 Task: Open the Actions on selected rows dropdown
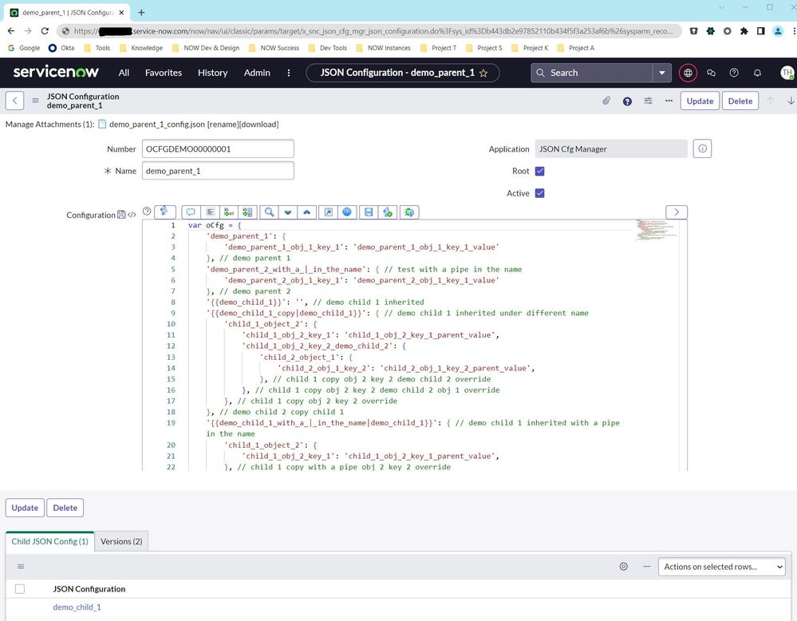pyautogui.click(x=720, y=567)
